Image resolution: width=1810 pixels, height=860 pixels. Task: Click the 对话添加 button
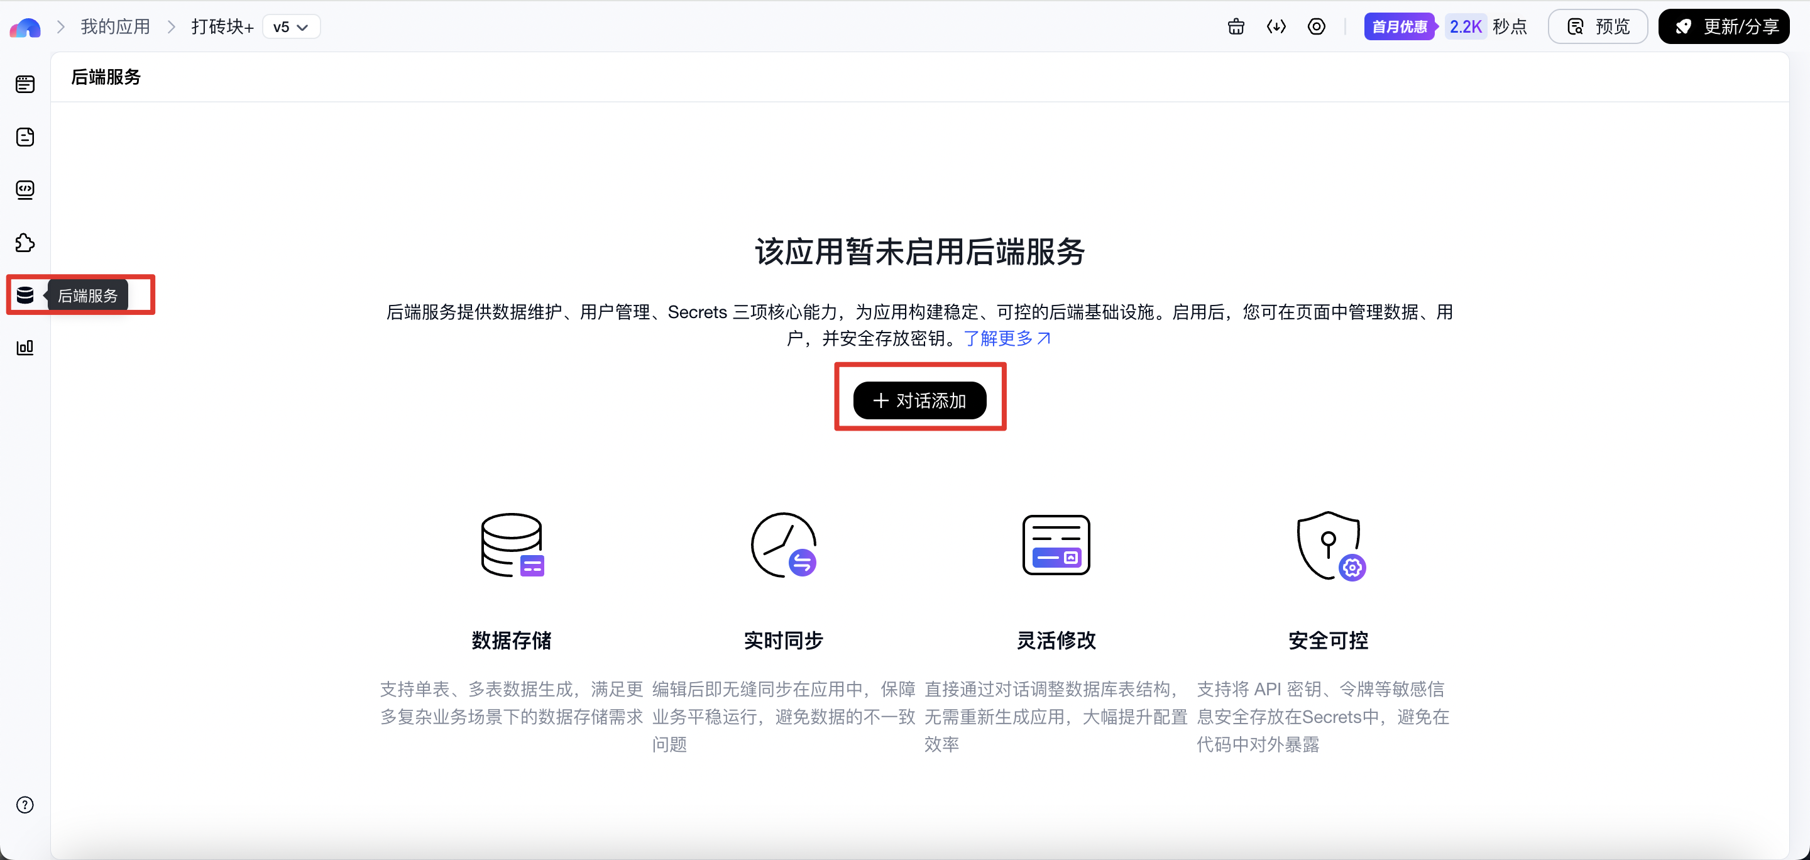[x=919, y=400]
